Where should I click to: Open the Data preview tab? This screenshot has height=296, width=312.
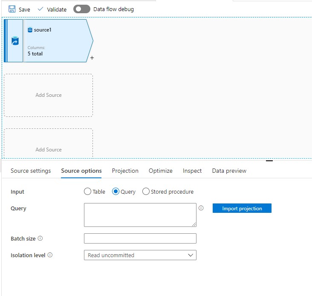click(229, 171)
